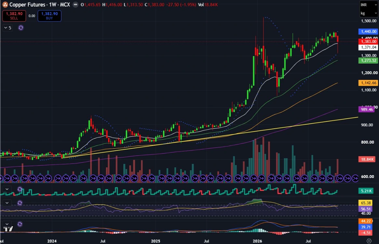
Task: Click the purple 989.46 moving average label
Action: click(x=366, y=109)
